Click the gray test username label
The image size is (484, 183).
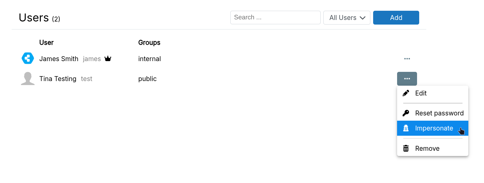tap(87, 79)
